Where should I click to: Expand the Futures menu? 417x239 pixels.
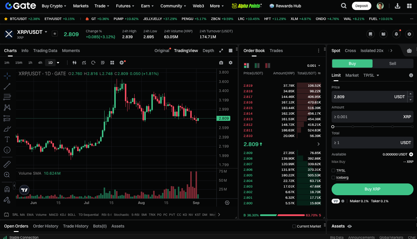[125, 6]
